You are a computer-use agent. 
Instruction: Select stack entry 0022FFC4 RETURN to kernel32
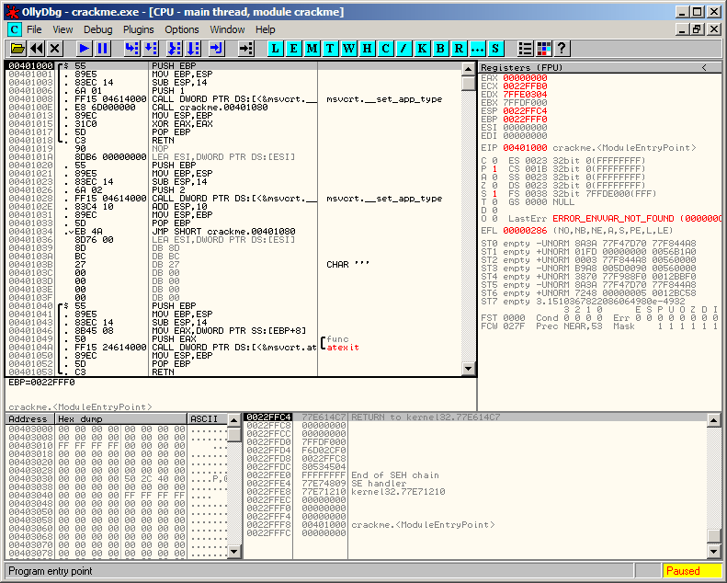(x=476, y=417)
